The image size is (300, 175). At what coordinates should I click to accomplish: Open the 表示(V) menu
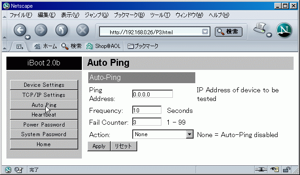[x=70, y=15]
